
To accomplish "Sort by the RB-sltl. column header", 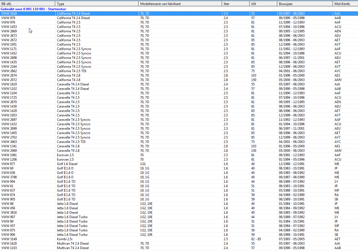I will [x=28, y=4].
